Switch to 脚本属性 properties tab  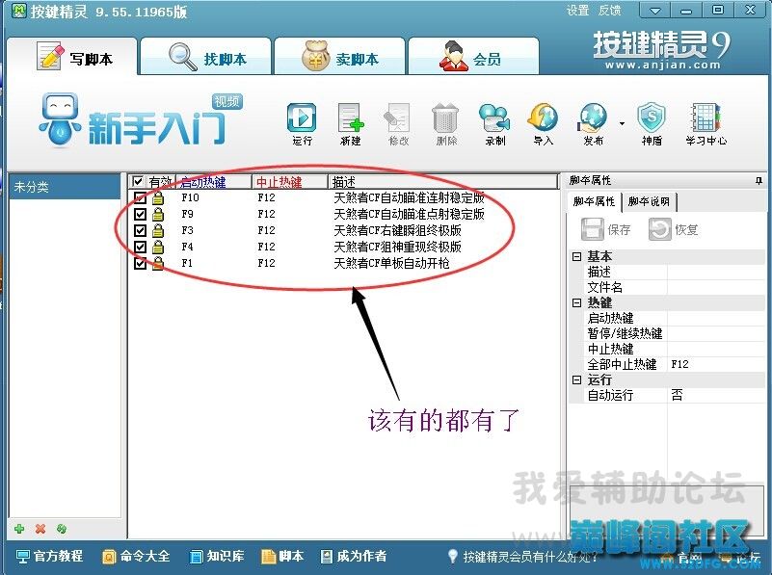[x=595, y=201]
